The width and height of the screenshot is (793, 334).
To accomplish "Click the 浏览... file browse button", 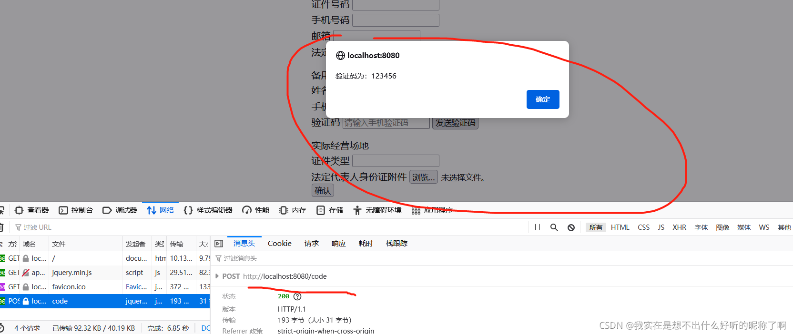I will point(424,177).
